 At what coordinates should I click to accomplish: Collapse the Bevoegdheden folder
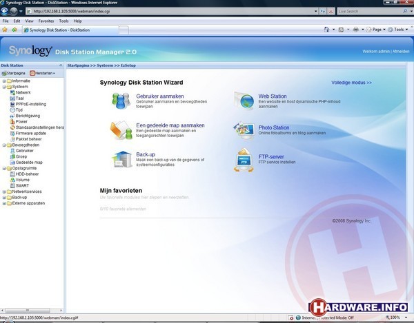[x=4, y=145]
